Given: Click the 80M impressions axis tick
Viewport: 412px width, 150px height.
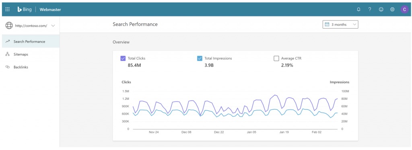Looking at the screenshot, I should 345,99.
